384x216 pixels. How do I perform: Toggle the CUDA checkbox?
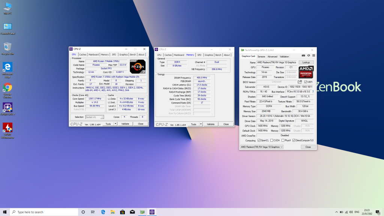pyautogui.click(x=271, y=140)
